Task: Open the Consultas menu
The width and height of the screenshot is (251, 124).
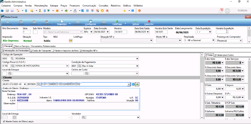Action: (x=103, y=6)
